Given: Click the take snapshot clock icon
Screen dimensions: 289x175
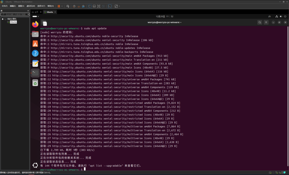Looking at the screenshot, I should [74, 6].
